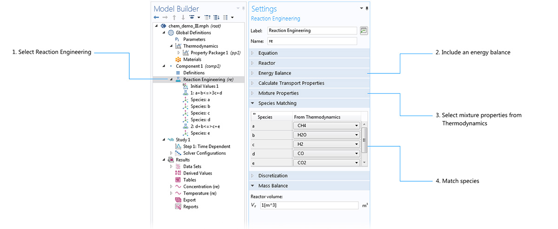Click the Expand All tree icon
The height and width of the screenshot is (229, 558).
tap(216, 17)
